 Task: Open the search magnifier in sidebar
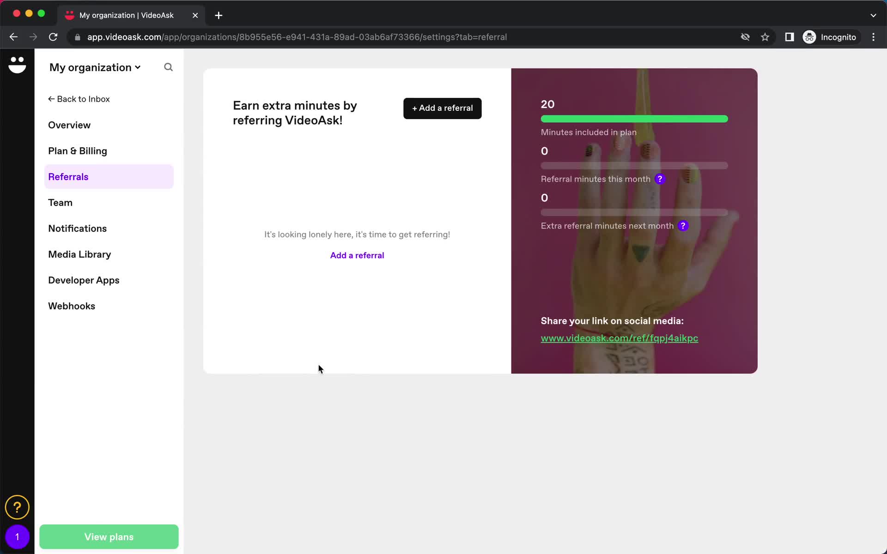tap(168, 67)
